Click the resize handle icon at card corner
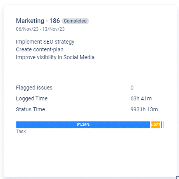The width and height of the screenshot is (179, 179). (177, 177)
